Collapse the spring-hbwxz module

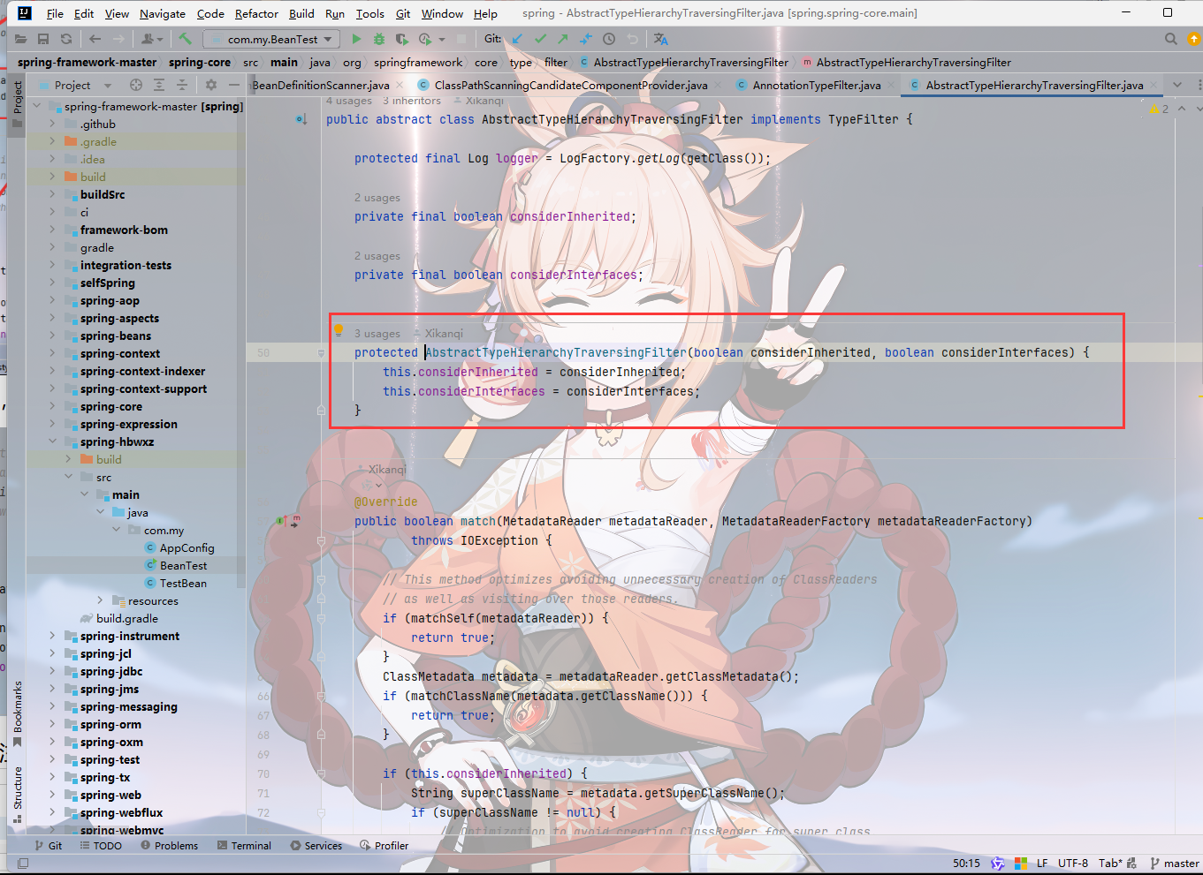click(x=52, y=441)
